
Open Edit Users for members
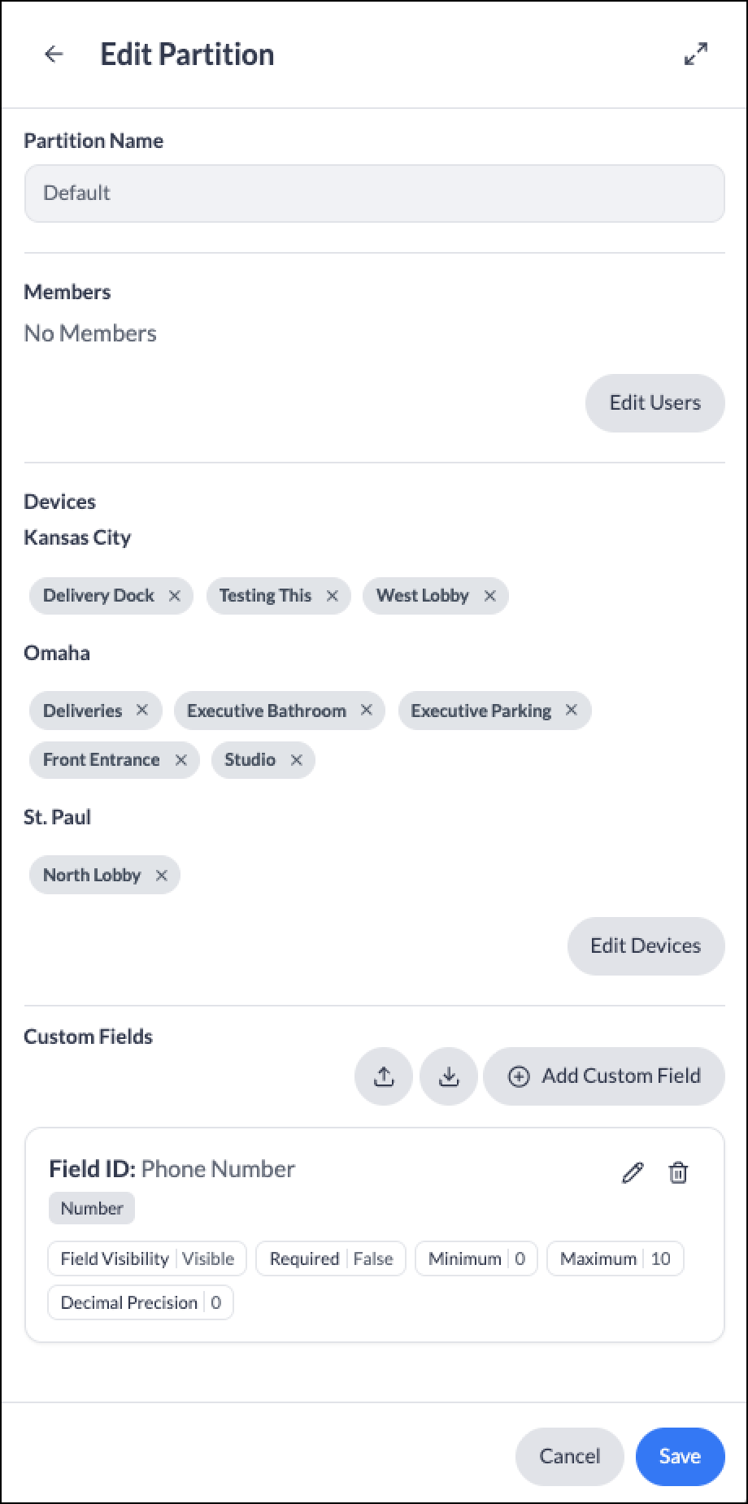tap(655, 403)
